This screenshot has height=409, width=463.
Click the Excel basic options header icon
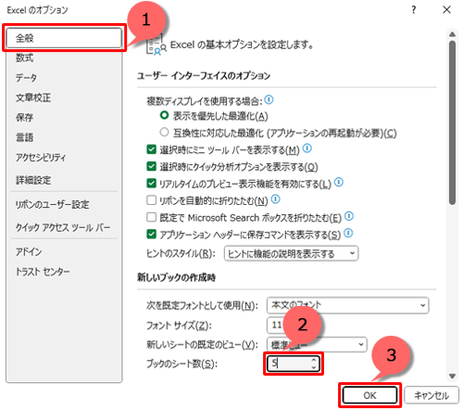click(x=156, y=45)
